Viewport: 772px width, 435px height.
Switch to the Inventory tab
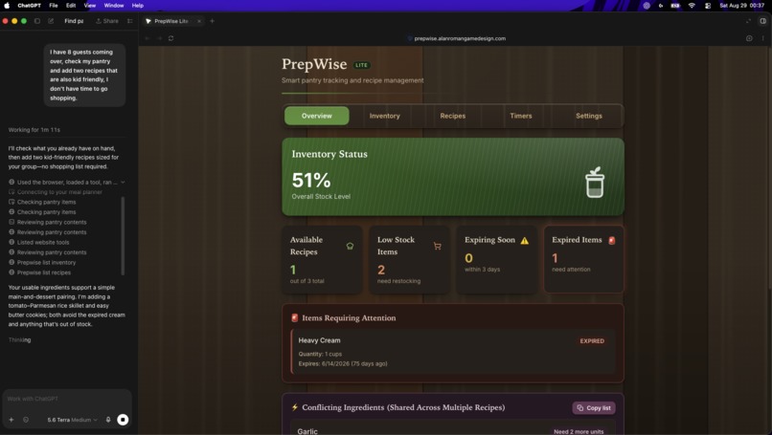coord(384,116)
